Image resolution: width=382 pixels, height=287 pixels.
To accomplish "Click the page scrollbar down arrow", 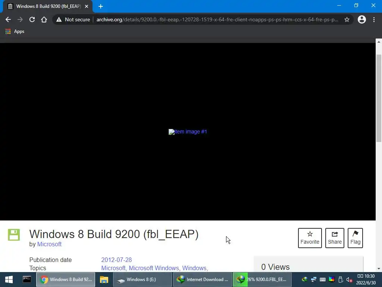I will click(379, 269).
